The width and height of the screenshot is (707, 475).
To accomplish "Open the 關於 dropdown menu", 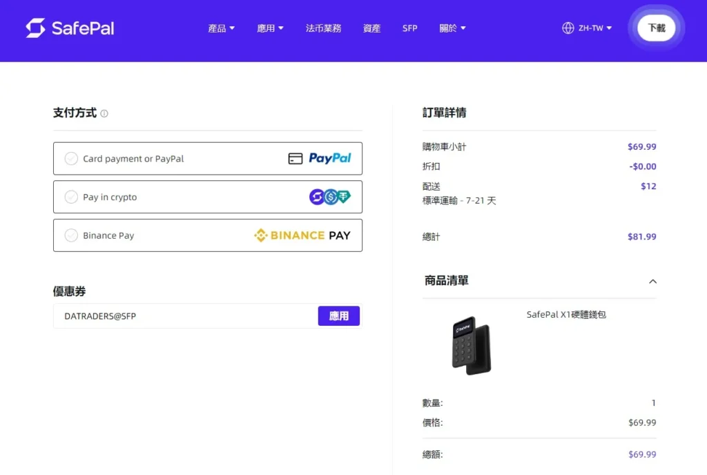I will [x=452, y=28].
